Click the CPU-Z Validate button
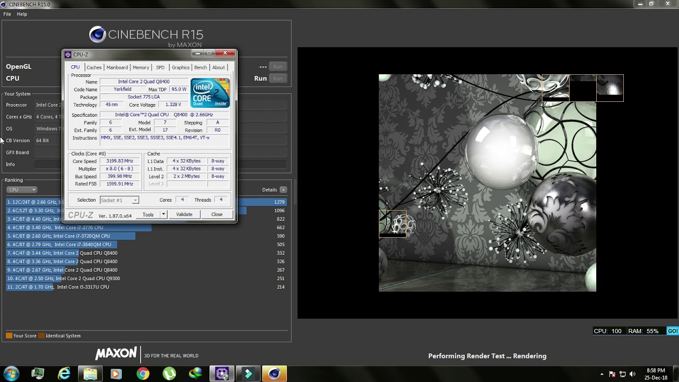The image size is (679, 382). click(x=184, y=214)
